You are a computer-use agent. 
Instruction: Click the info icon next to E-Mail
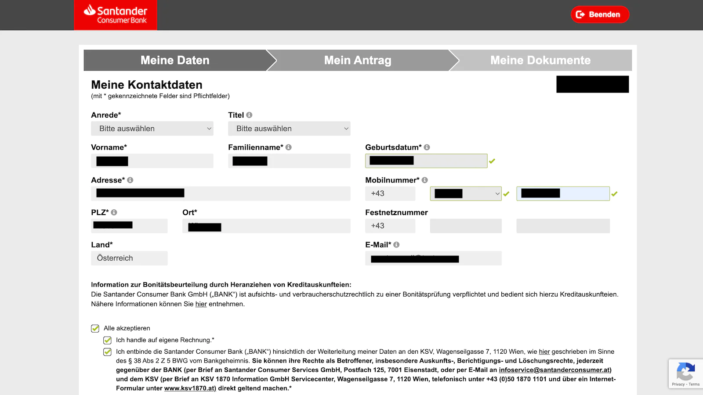point(396,245)
